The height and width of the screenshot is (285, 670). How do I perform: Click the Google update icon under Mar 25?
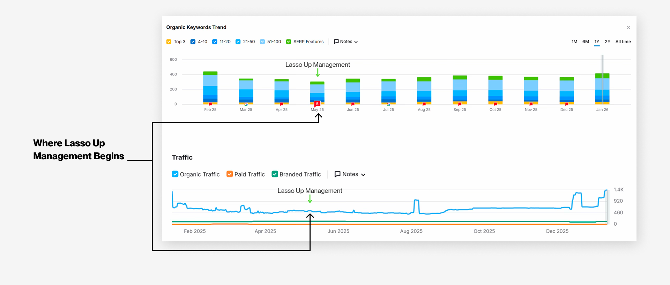click(x=246, y=104)
